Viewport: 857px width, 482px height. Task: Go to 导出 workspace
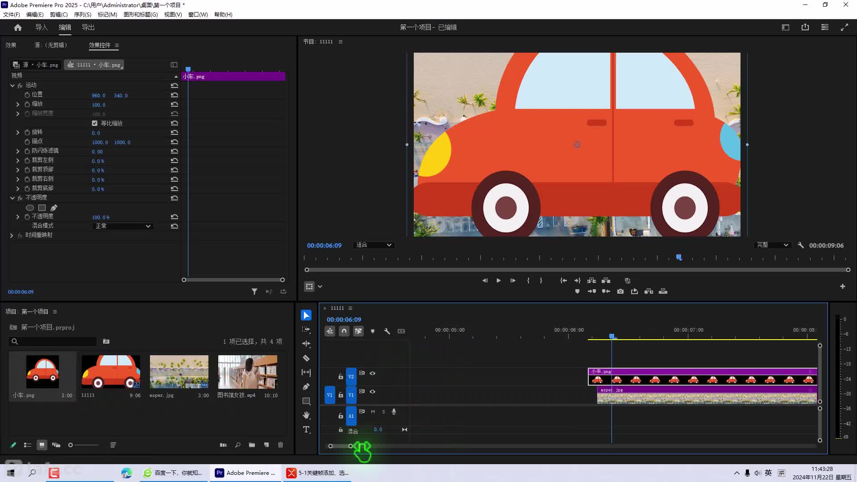[88, 28]
